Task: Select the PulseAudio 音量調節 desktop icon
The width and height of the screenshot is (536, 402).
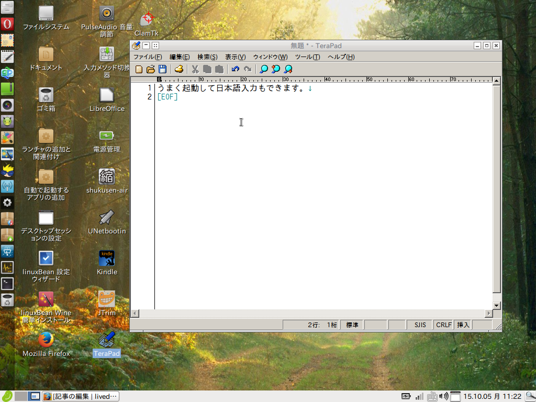Action: point(107,21)
